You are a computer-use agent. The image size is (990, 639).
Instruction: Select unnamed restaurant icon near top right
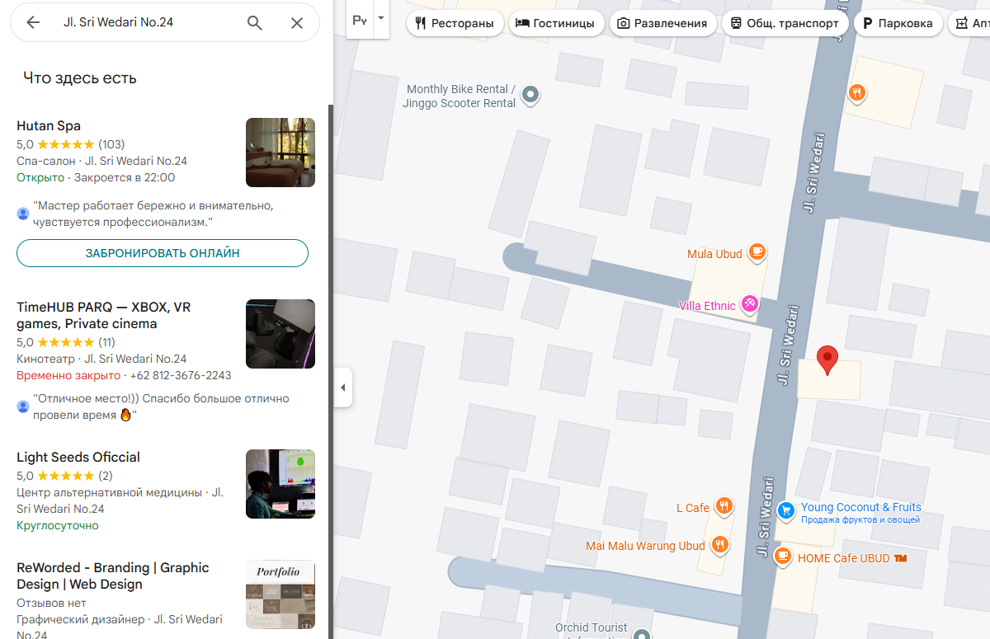click(x=858, y=93)
